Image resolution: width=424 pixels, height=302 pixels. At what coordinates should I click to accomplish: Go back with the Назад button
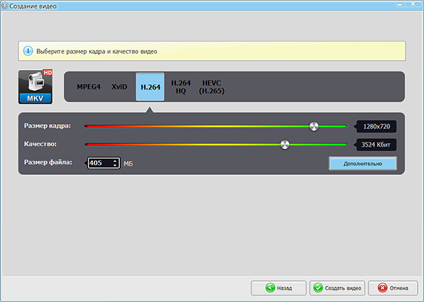coord(278,288)
